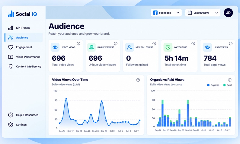Click the KPI Trends bar icon

point(10,28)
